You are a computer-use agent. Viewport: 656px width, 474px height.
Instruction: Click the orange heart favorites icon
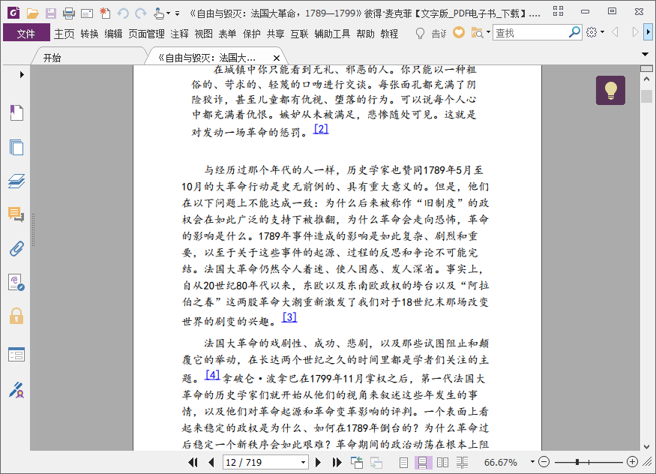459,32
